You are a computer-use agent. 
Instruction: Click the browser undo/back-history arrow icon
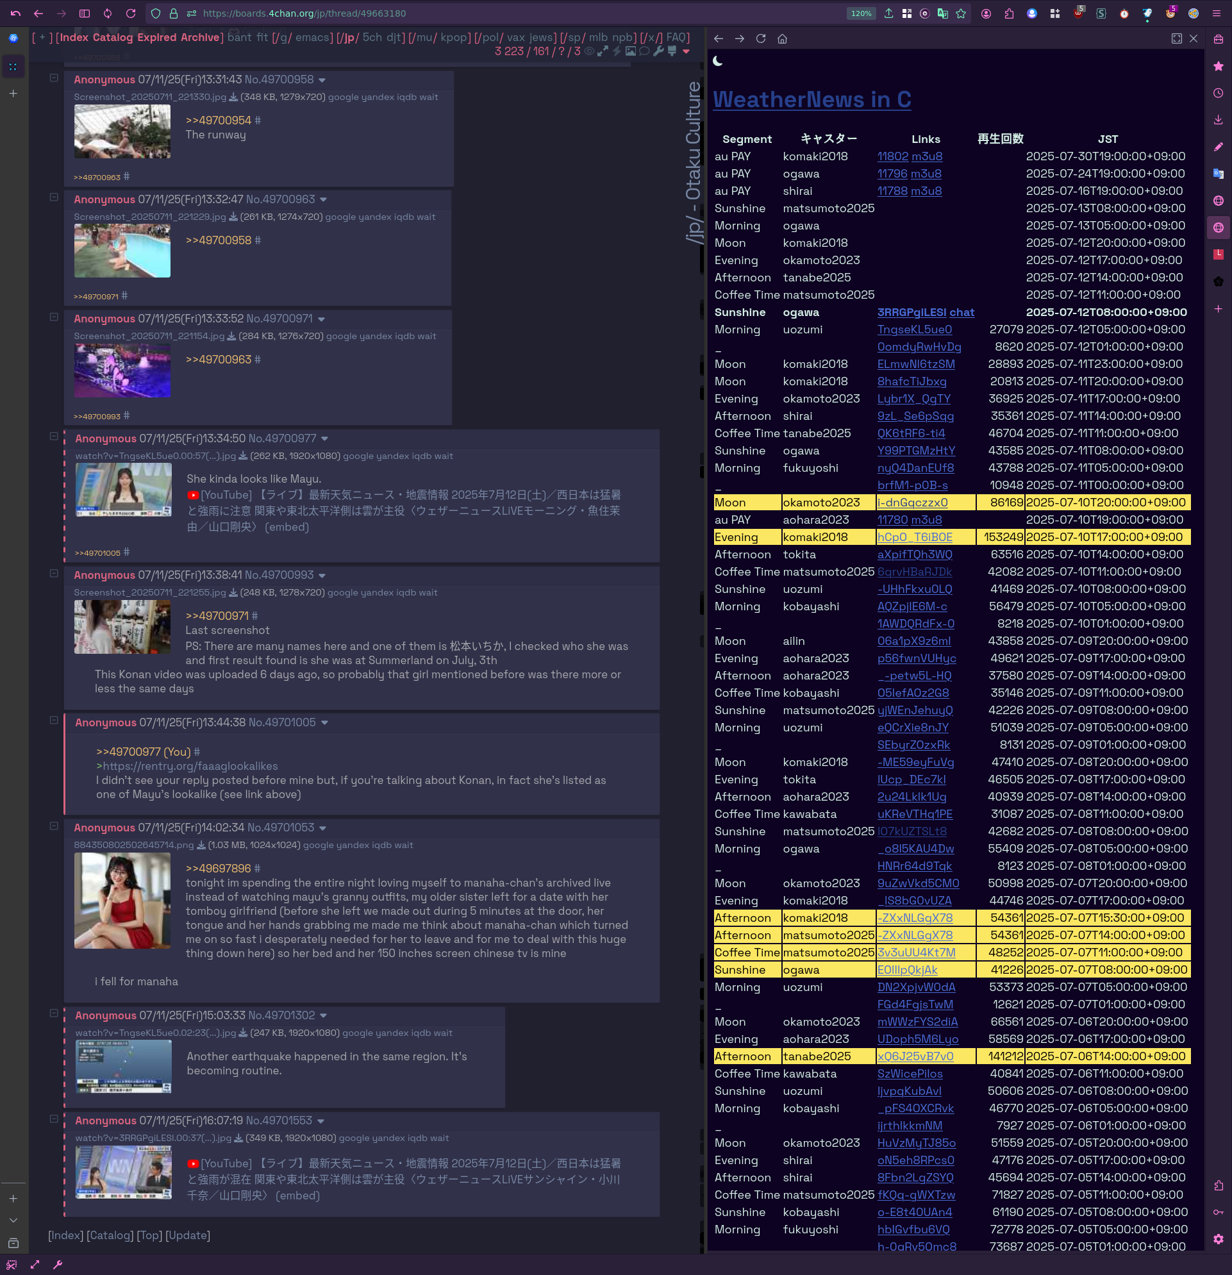(15, 13)
